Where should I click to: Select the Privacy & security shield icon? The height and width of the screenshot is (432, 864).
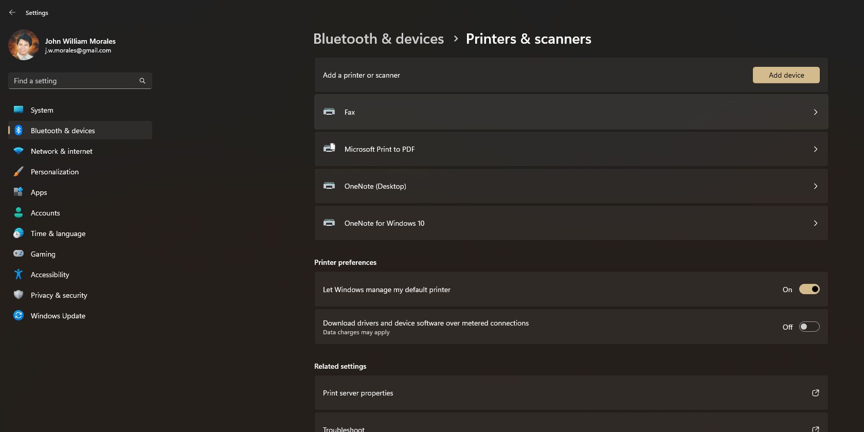point(19,295)
